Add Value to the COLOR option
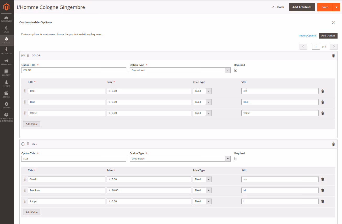The width and height of the screenshot is (342, 224). point(32,124)
